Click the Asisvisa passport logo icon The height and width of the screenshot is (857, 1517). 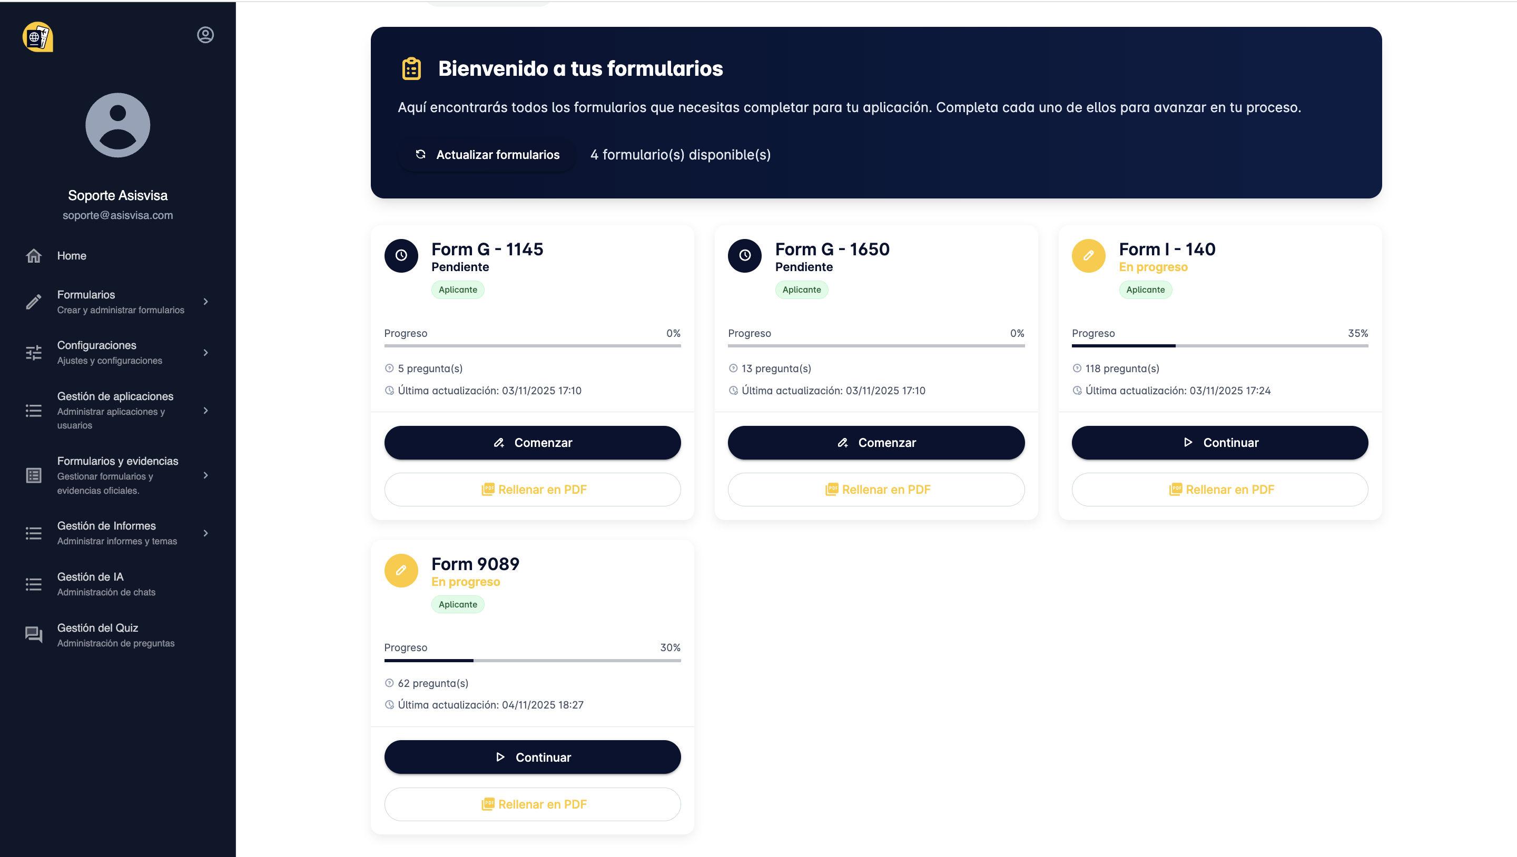[x=38, y=37]
